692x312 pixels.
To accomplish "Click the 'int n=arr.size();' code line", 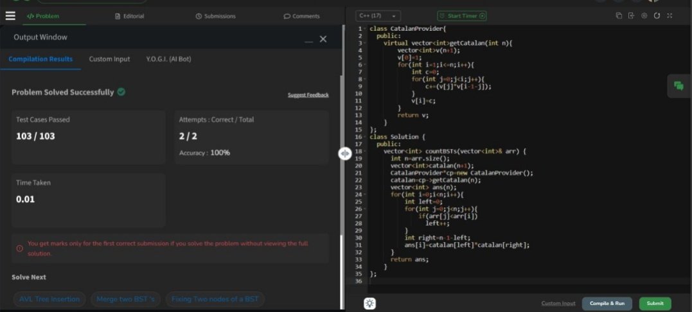I will (420, 159).
